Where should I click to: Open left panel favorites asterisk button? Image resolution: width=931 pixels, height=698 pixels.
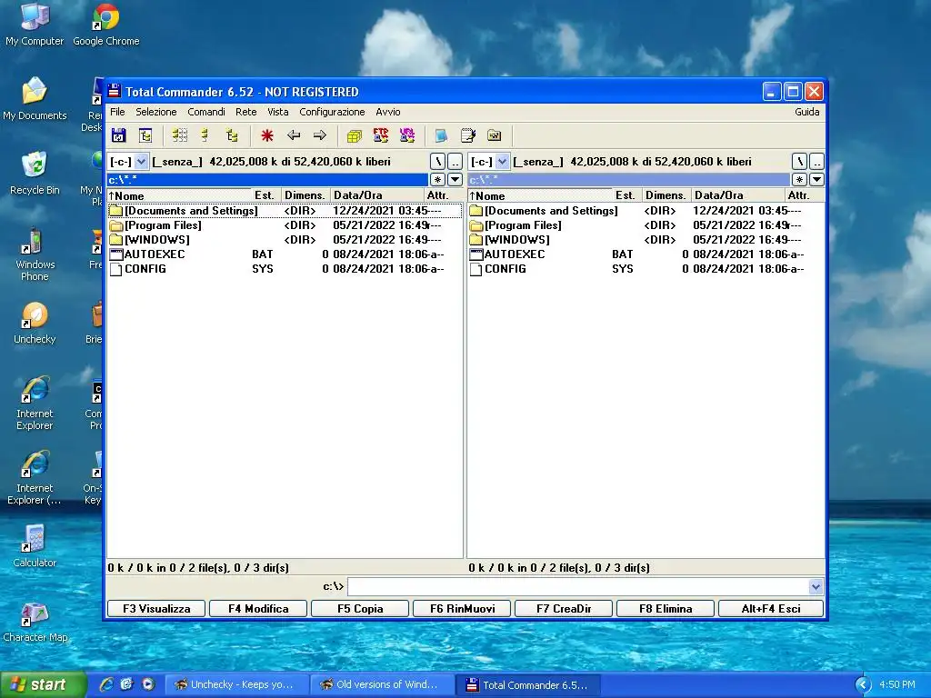(437, 179)
